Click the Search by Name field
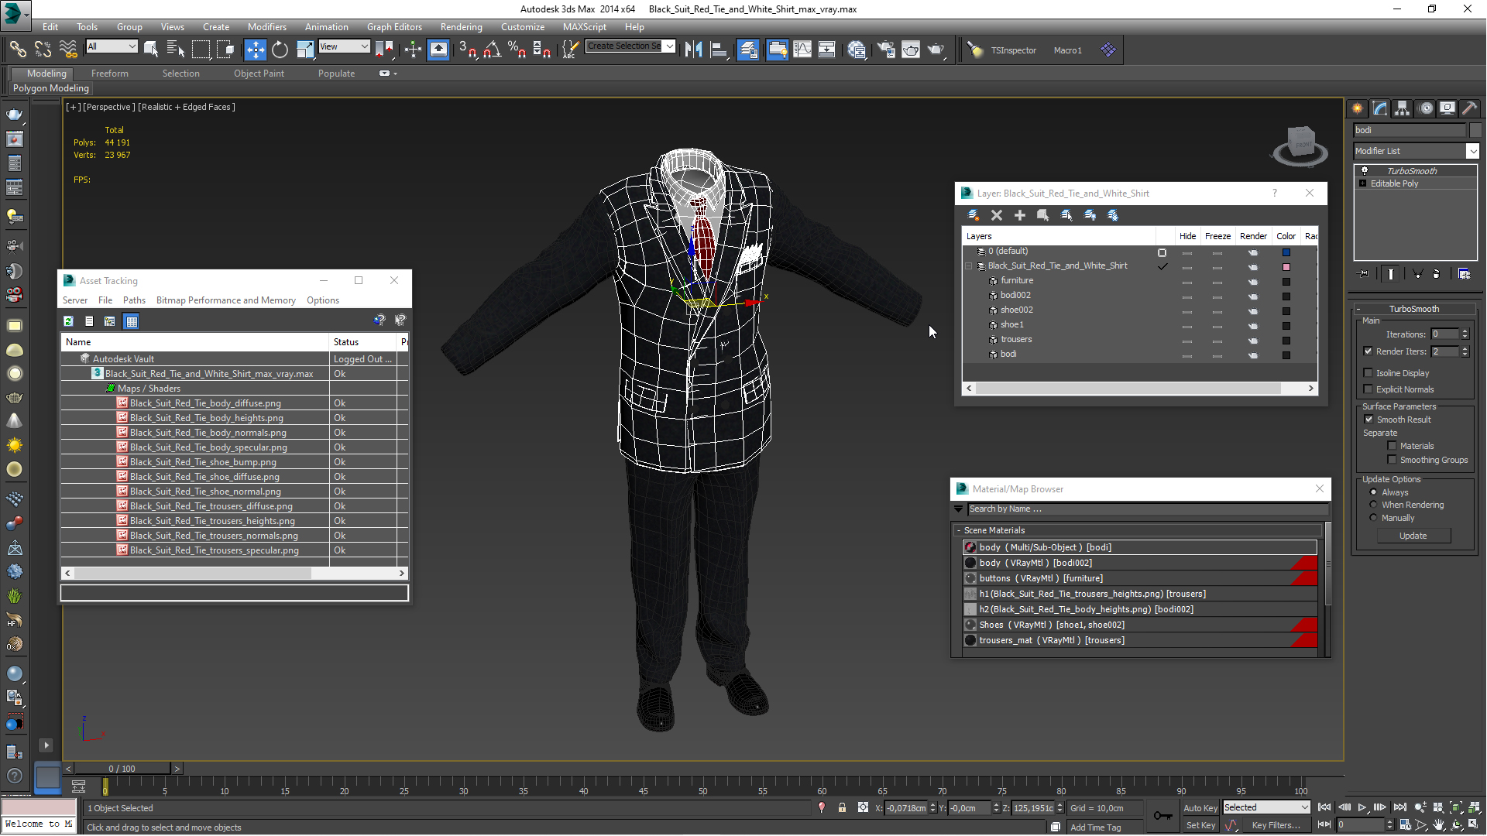 pyautogui.click(x=1146, y=509)
